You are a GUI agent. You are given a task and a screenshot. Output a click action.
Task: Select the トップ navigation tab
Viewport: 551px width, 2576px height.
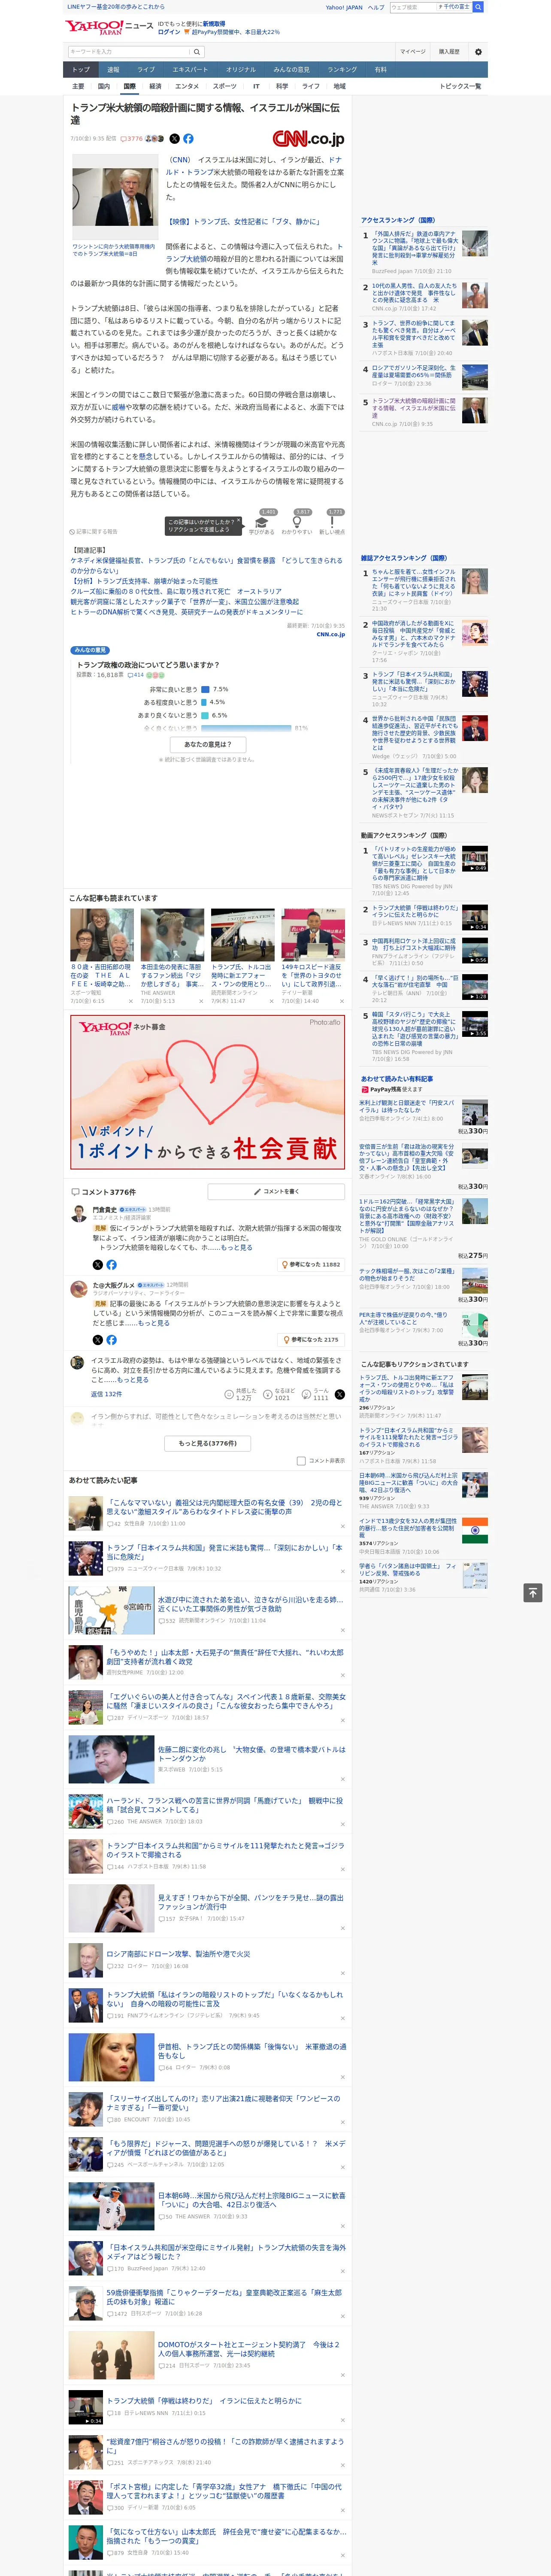click(81, 70)
